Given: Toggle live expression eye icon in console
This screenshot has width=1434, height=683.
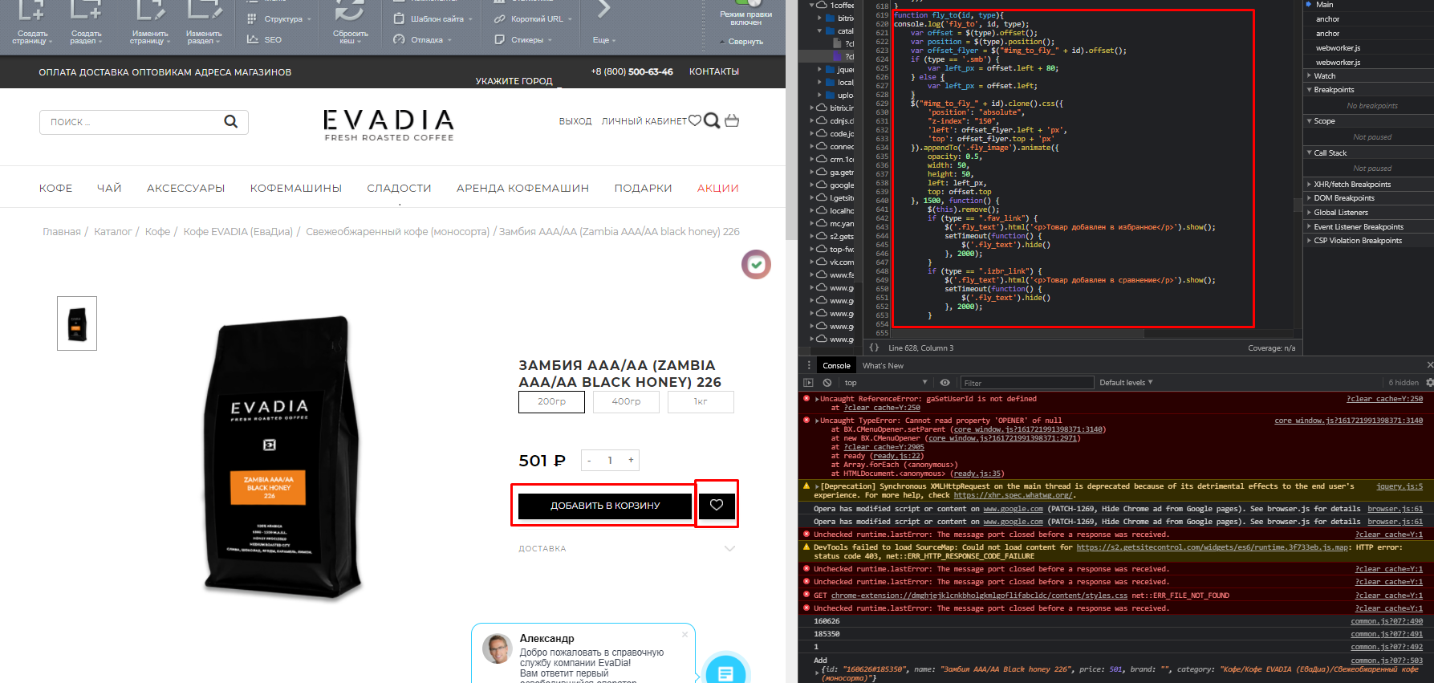Looking at the screenshot, I should (x=944, y=383).
